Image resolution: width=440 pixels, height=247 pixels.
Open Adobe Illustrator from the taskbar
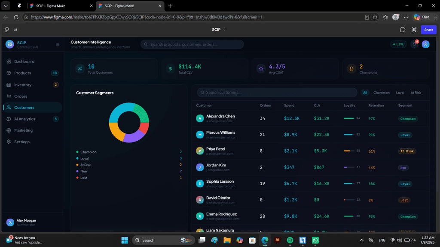tap(277, 240)
